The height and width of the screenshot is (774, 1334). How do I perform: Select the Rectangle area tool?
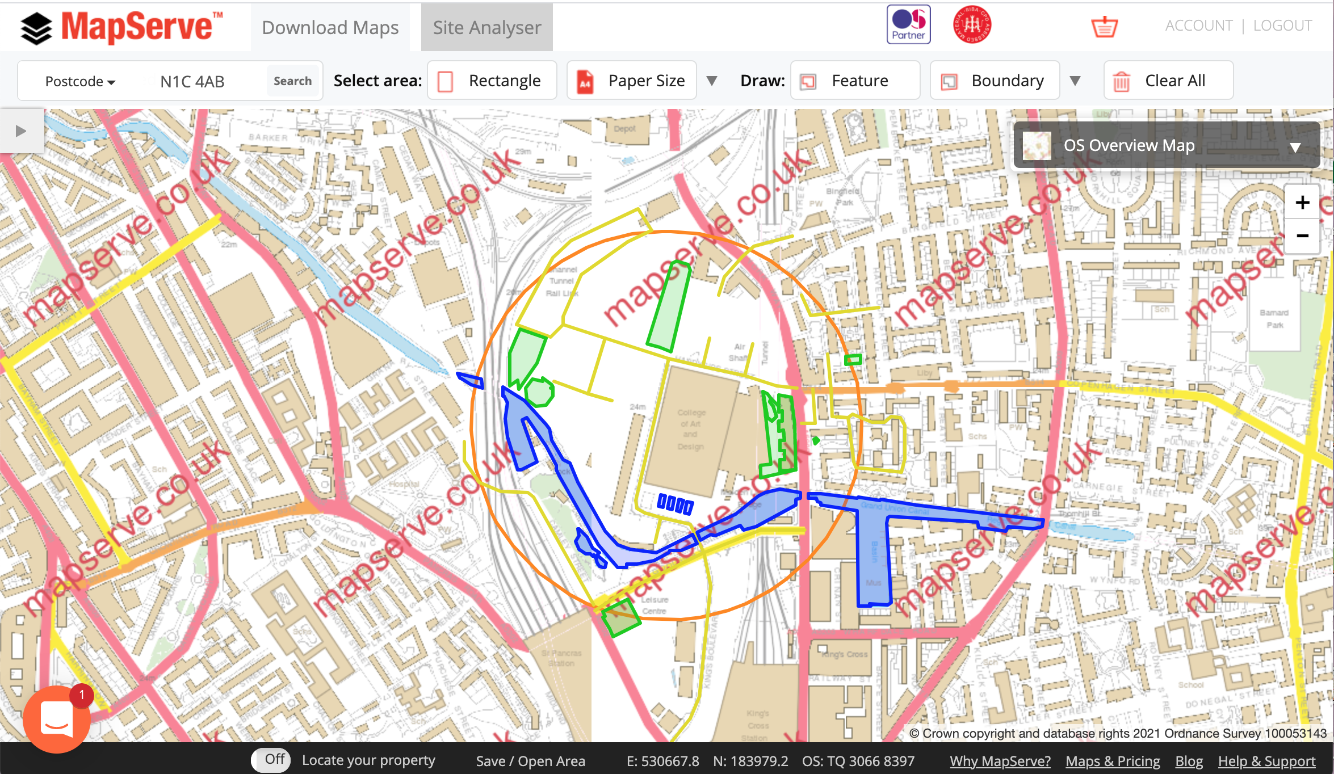pyautogui.click(x=492, y=81)
